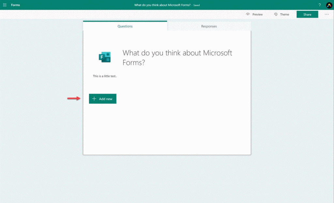
Task: Open the user account avatar
Action: coord(329,5)
